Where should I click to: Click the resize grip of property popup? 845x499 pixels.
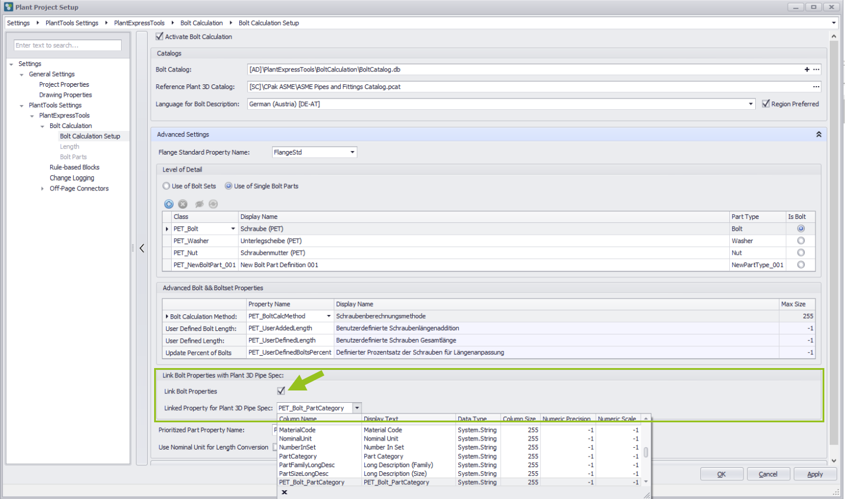pyautogui.click(x=646, y=494)
